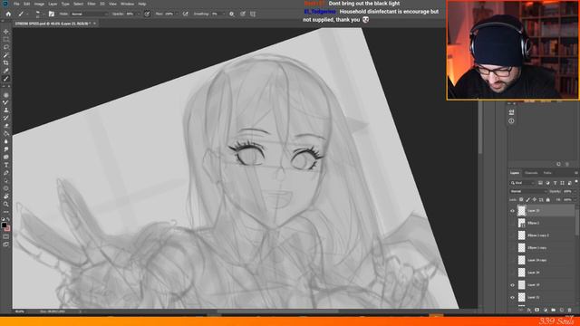Image resolution: width=580 pixels, height=326 pixels.
Task: Select the Clone Stamp tool
Action: coord(6,110)
